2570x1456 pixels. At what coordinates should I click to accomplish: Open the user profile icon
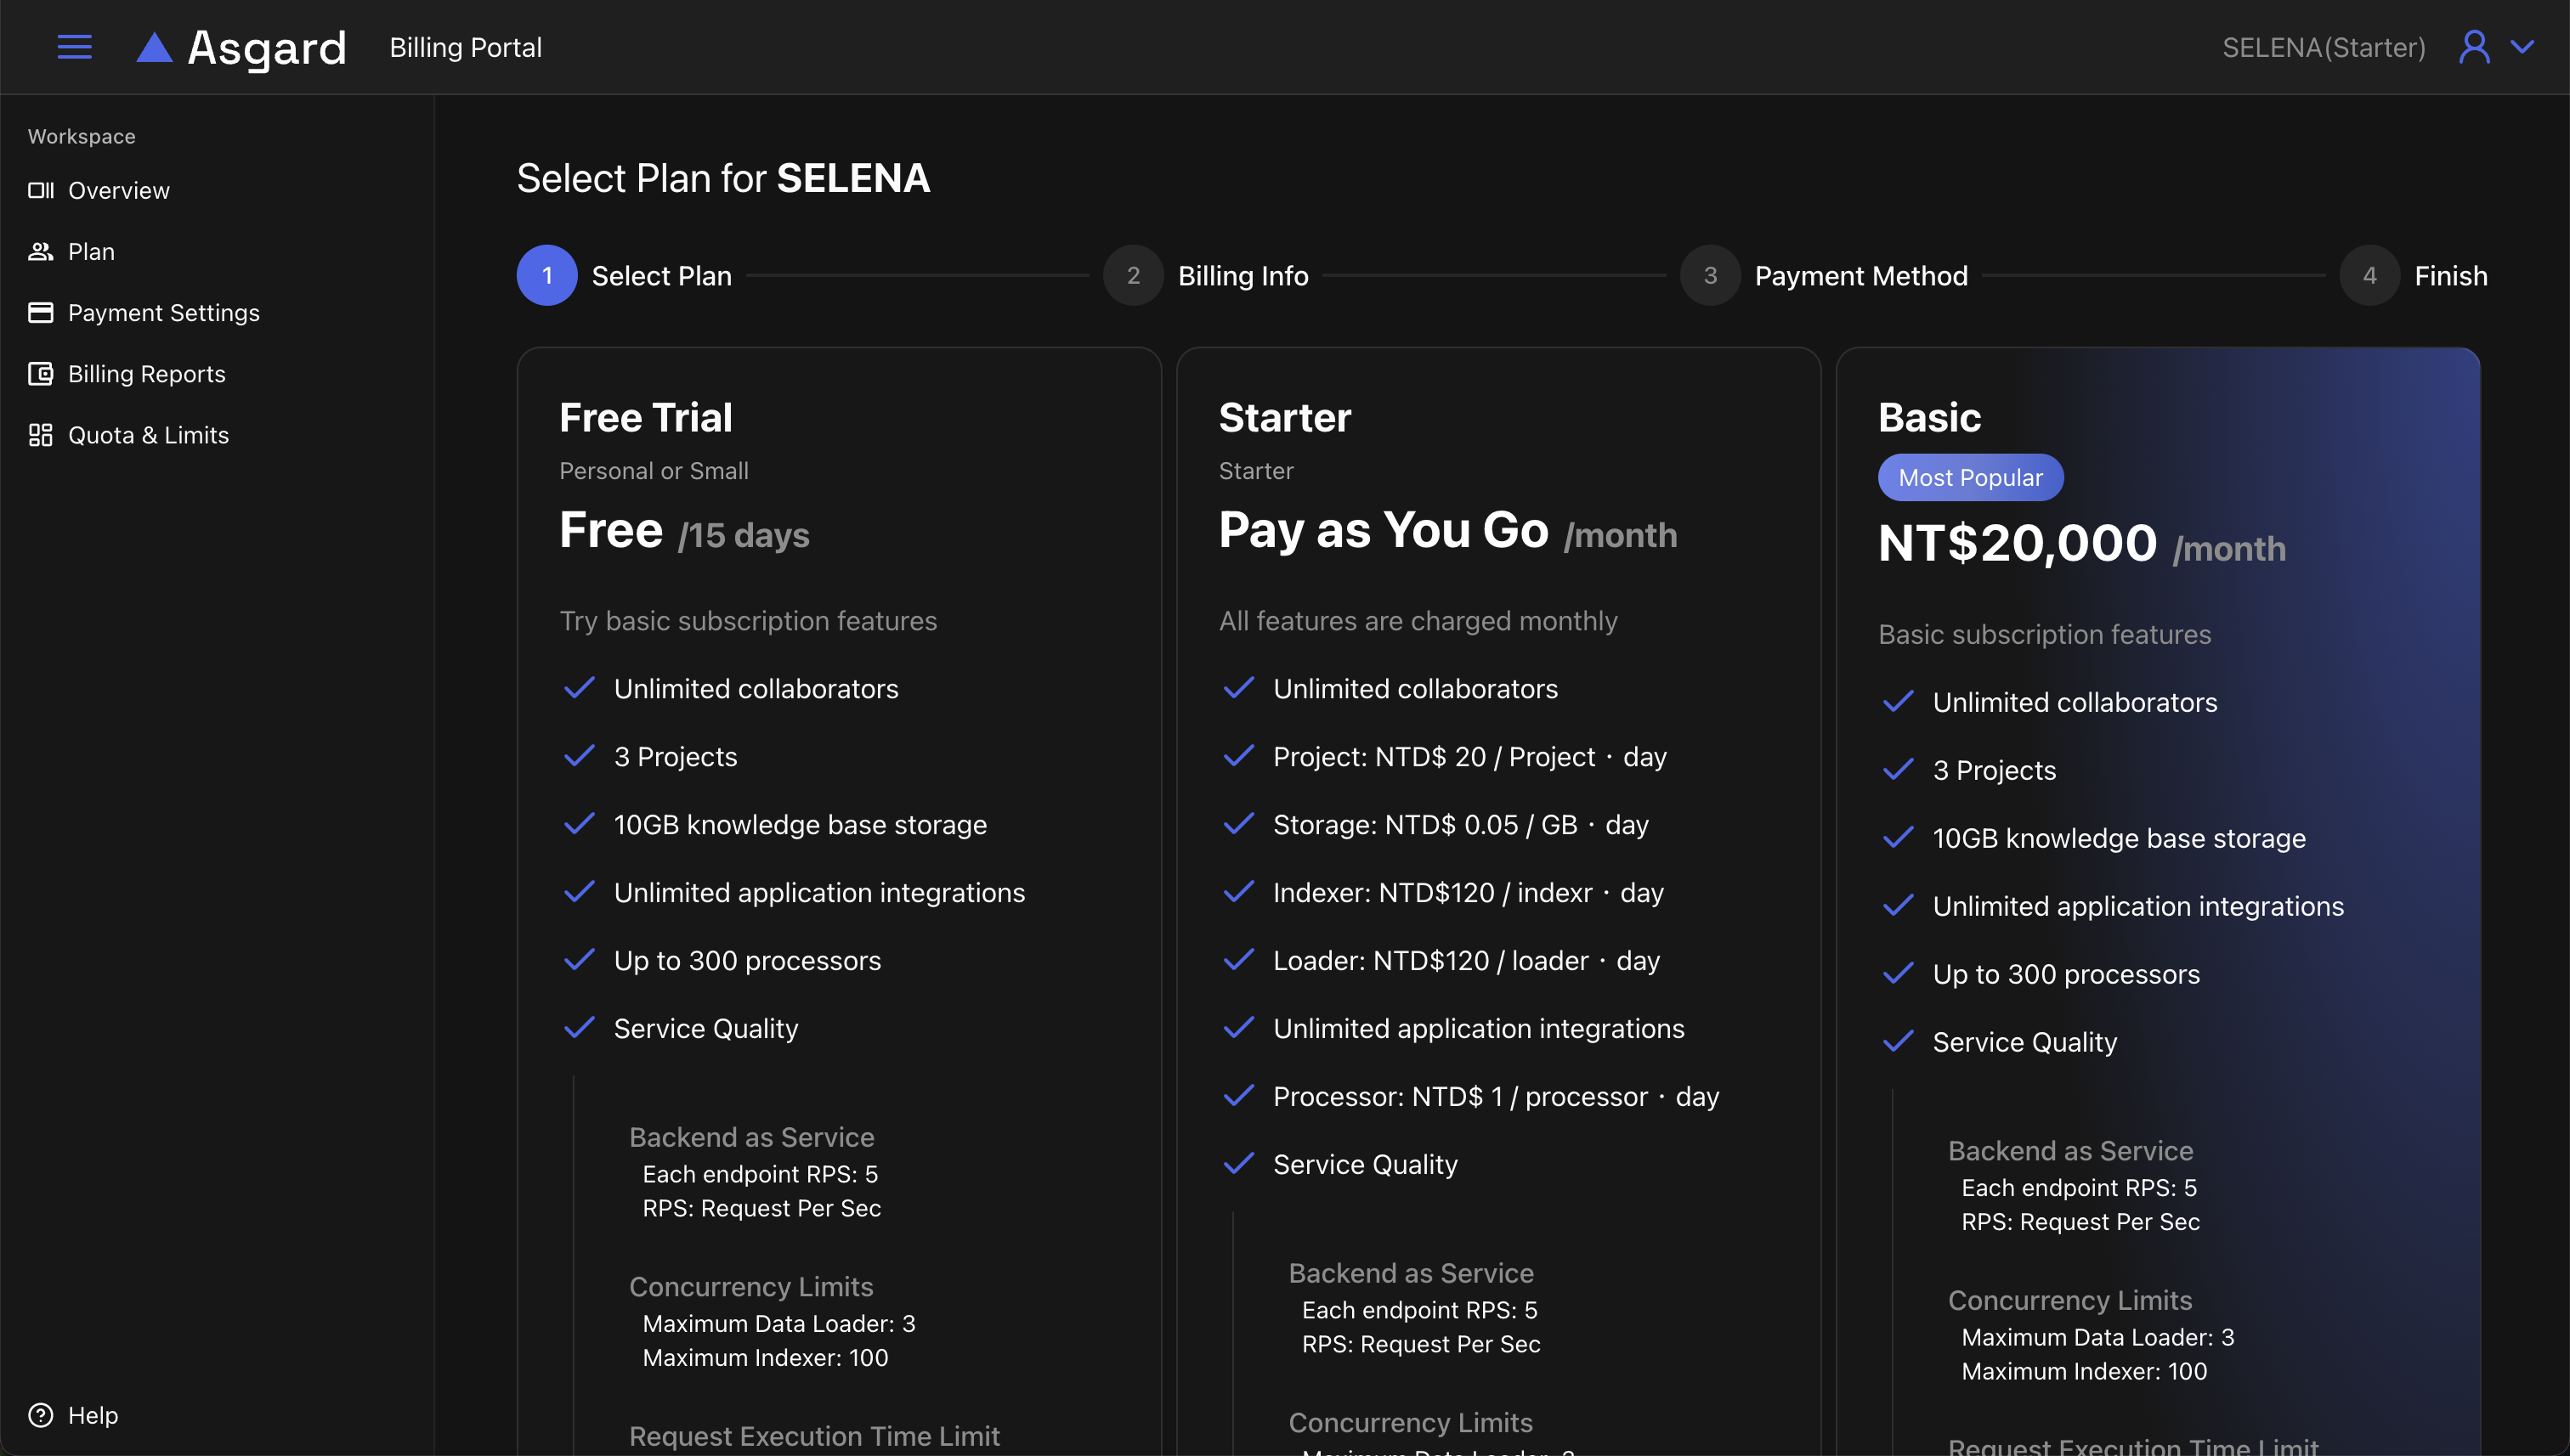(2473, 47)
